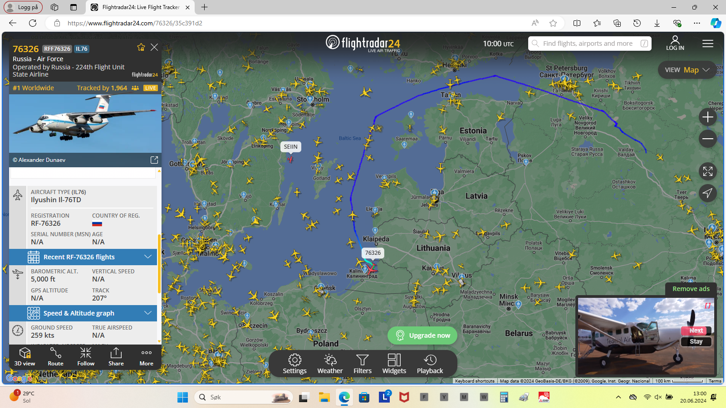
Task: Open the Widgets panel
Action: coord(394,364)
